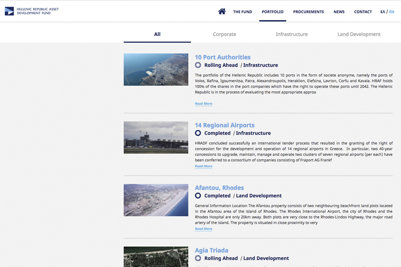The height and width of the screenshot is (267, 401).
Task: Click the home icon in navigation
Action: (x=222, y=12)
